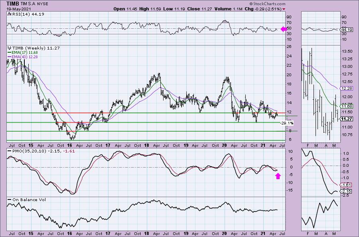Click the RSI indicator icon beside RSI(14)
The image size is (359, 237).
[9, 14]
